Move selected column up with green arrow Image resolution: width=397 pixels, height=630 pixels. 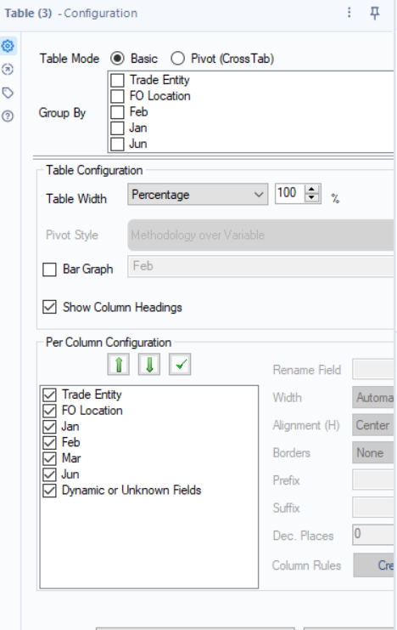pyautogui.click(x=118, y=365)
